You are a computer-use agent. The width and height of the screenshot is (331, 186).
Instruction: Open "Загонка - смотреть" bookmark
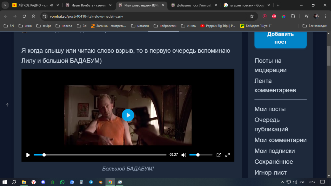point(108,26)
